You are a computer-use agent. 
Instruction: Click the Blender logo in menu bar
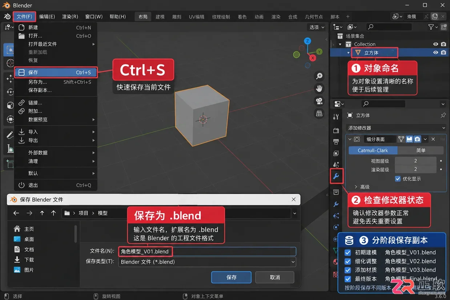(x=7, y=16)
